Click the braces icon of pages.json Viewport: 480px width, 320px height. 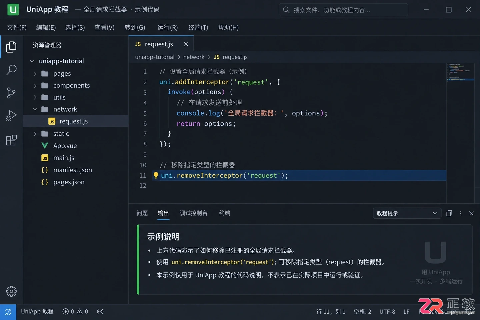45,182
